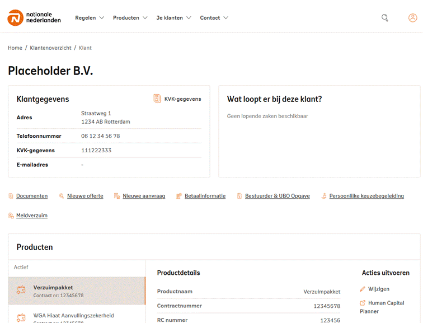Click the Wijzigen pencil icon
Screen dimensions: 423x323
363,289
